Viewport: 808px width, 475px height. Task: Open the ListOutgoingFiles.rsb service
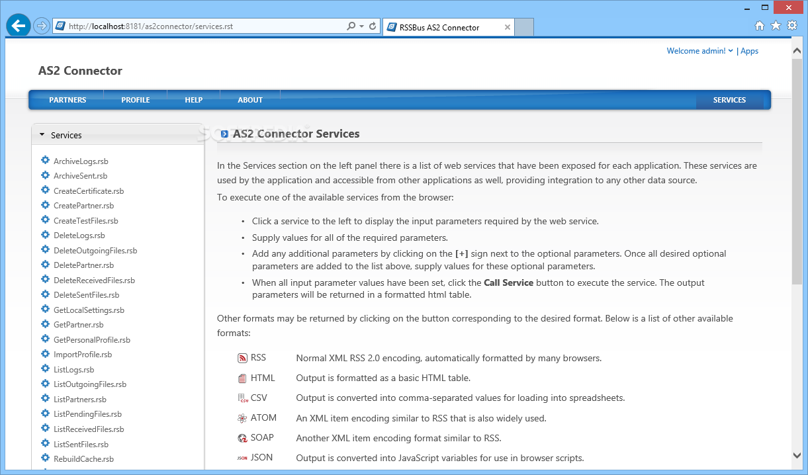click(x=90, y=384)
